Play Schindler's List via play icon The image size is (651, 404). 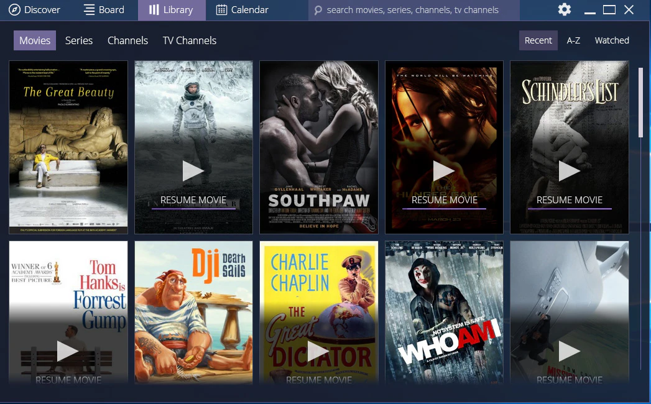[569, 171]
